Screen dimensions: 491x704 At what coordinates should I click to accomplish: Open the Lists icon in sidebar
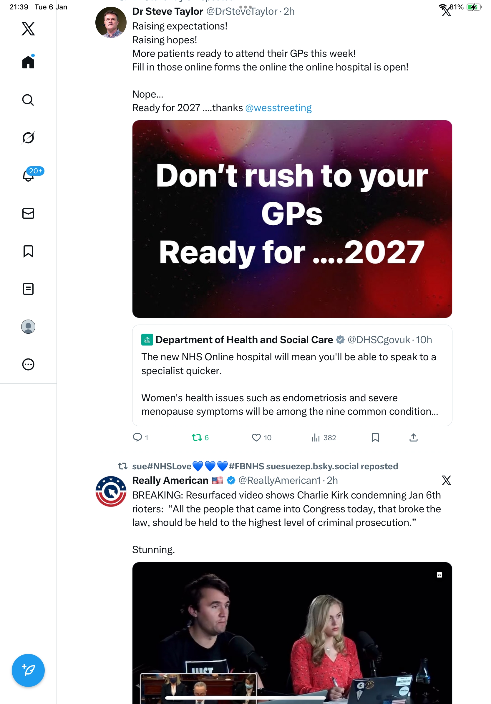(x=28, y=289)
